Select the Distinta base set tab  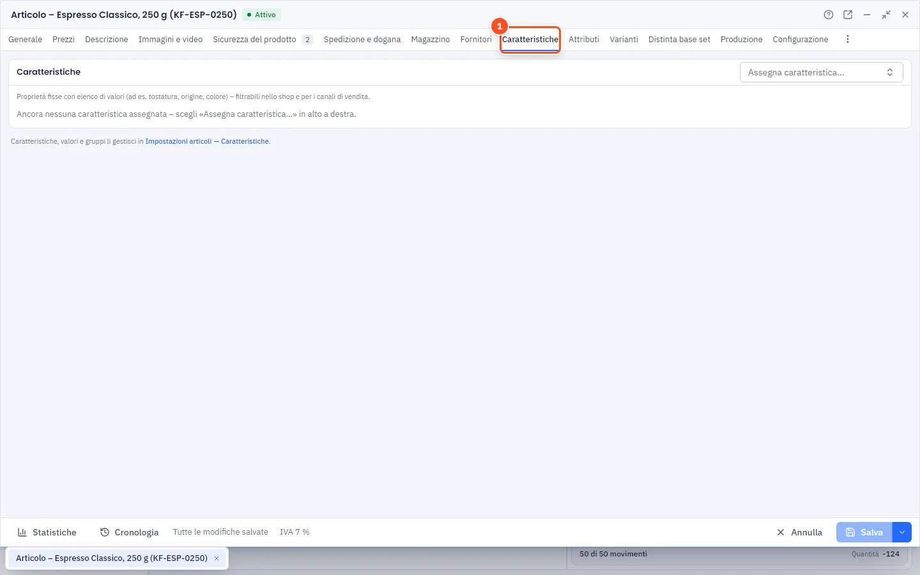(679, 39)
